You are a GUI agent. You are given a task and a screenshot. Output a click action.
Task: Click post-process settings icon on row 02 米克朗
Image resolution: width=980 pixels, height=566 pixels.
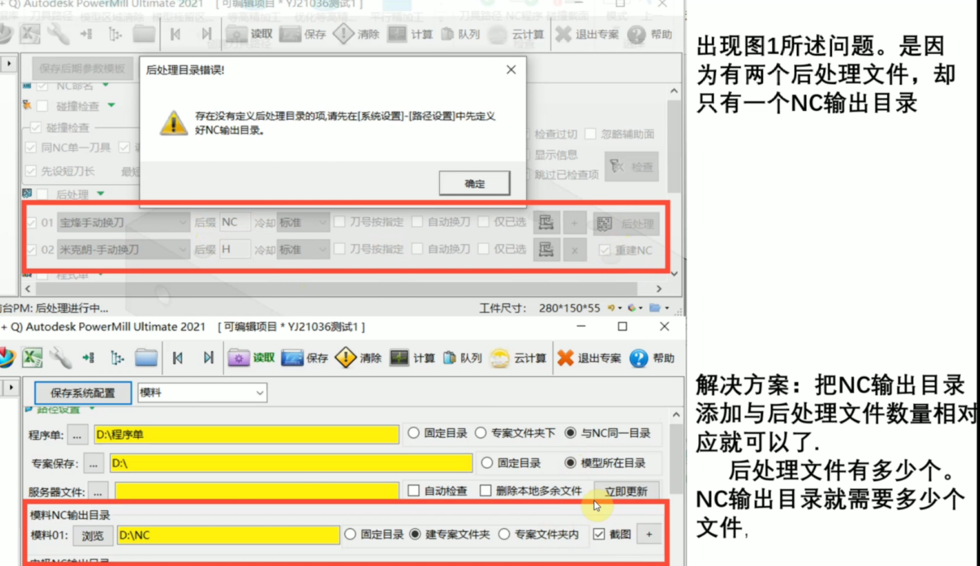(546, 249)
